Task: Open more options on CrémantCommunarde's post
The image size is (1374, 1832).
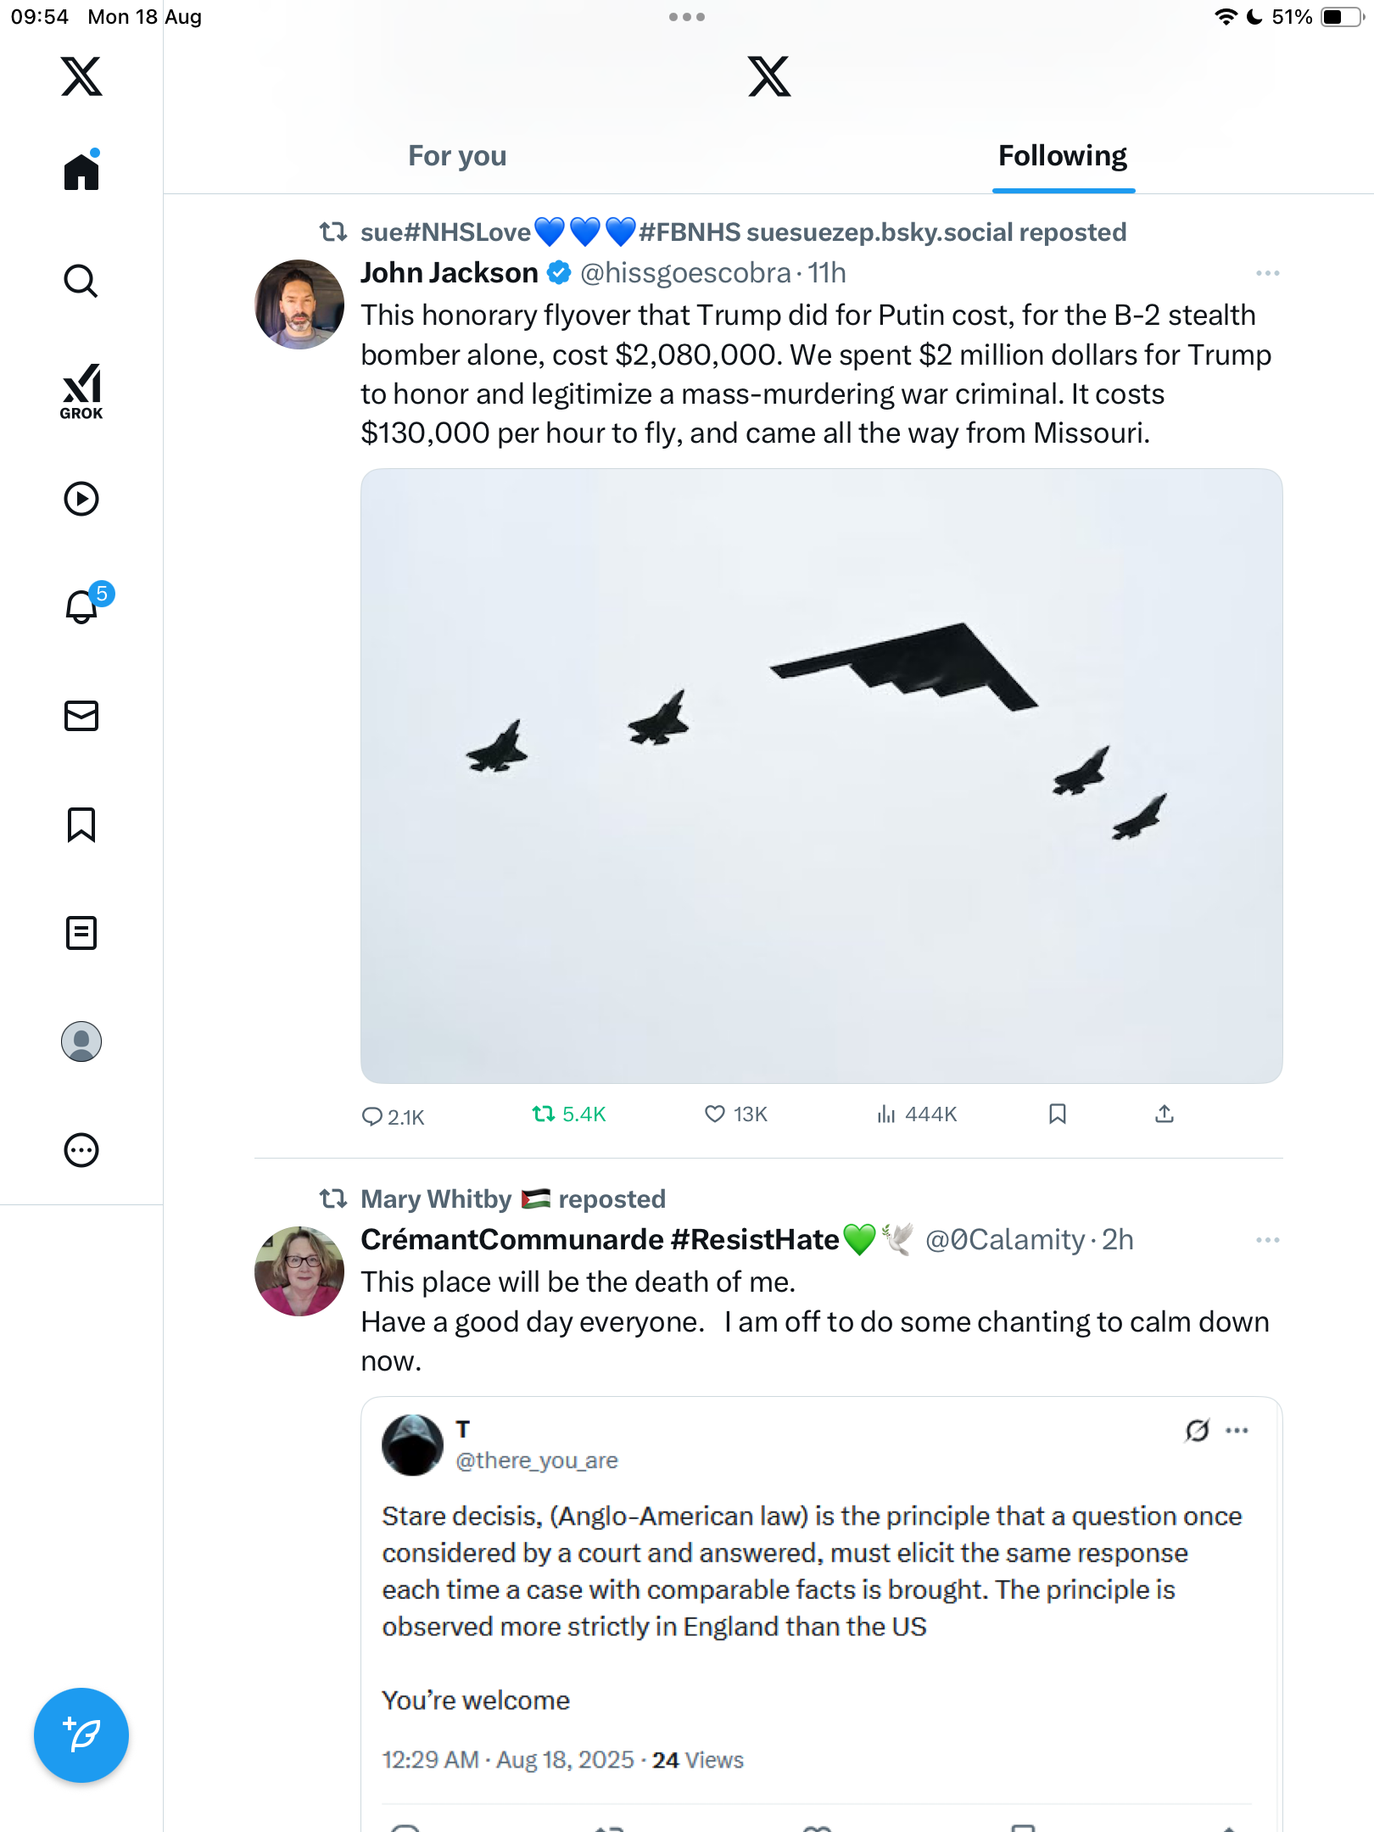Action: pos(1267,1240)
